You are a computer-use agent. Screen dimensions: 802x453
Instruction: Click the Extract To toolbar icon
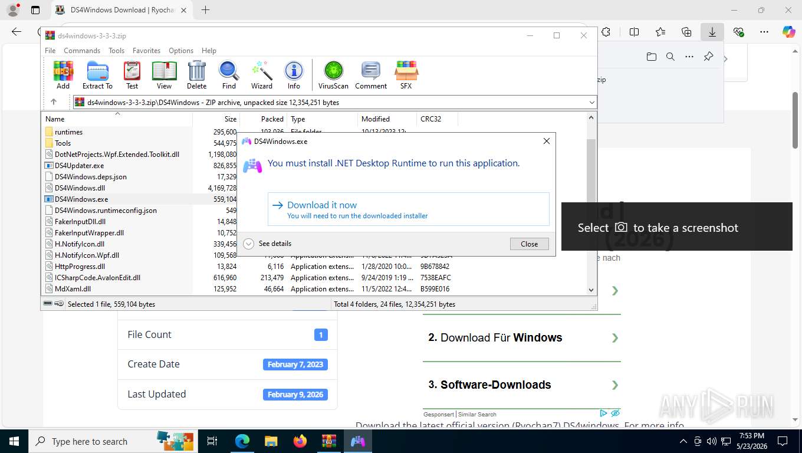(97, 75)
